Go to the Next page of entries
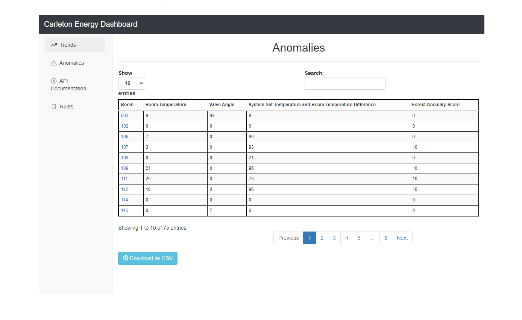The image size is (522, 320). [402, 238]
